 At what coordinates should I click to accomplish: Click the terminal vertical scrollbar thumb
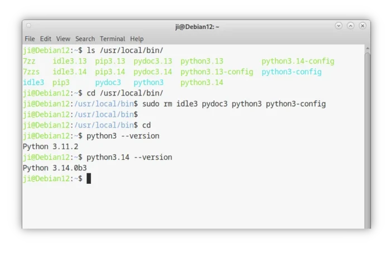368,140
